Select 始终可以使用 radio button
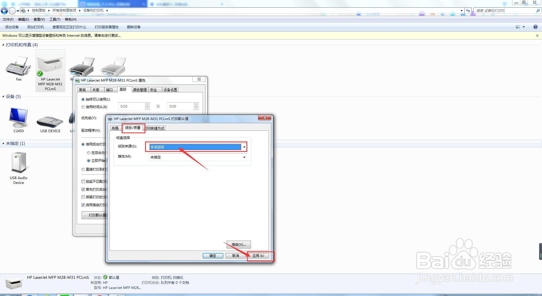 click(83, 99)
